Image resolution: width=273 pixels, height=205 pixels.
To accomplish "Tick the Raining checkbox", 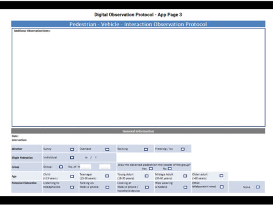I will click(146, 149).
